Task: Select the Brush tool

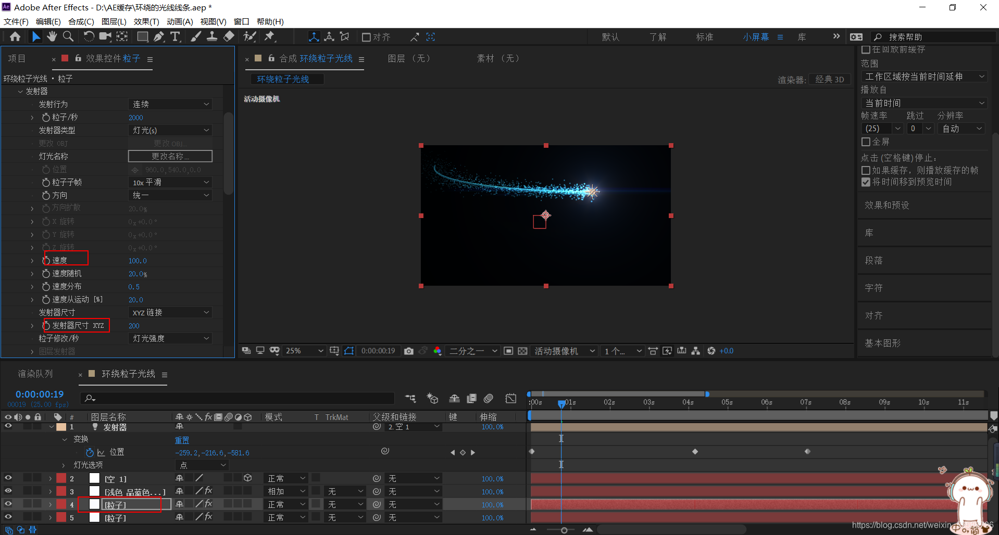Action: (x=196, y=36)
